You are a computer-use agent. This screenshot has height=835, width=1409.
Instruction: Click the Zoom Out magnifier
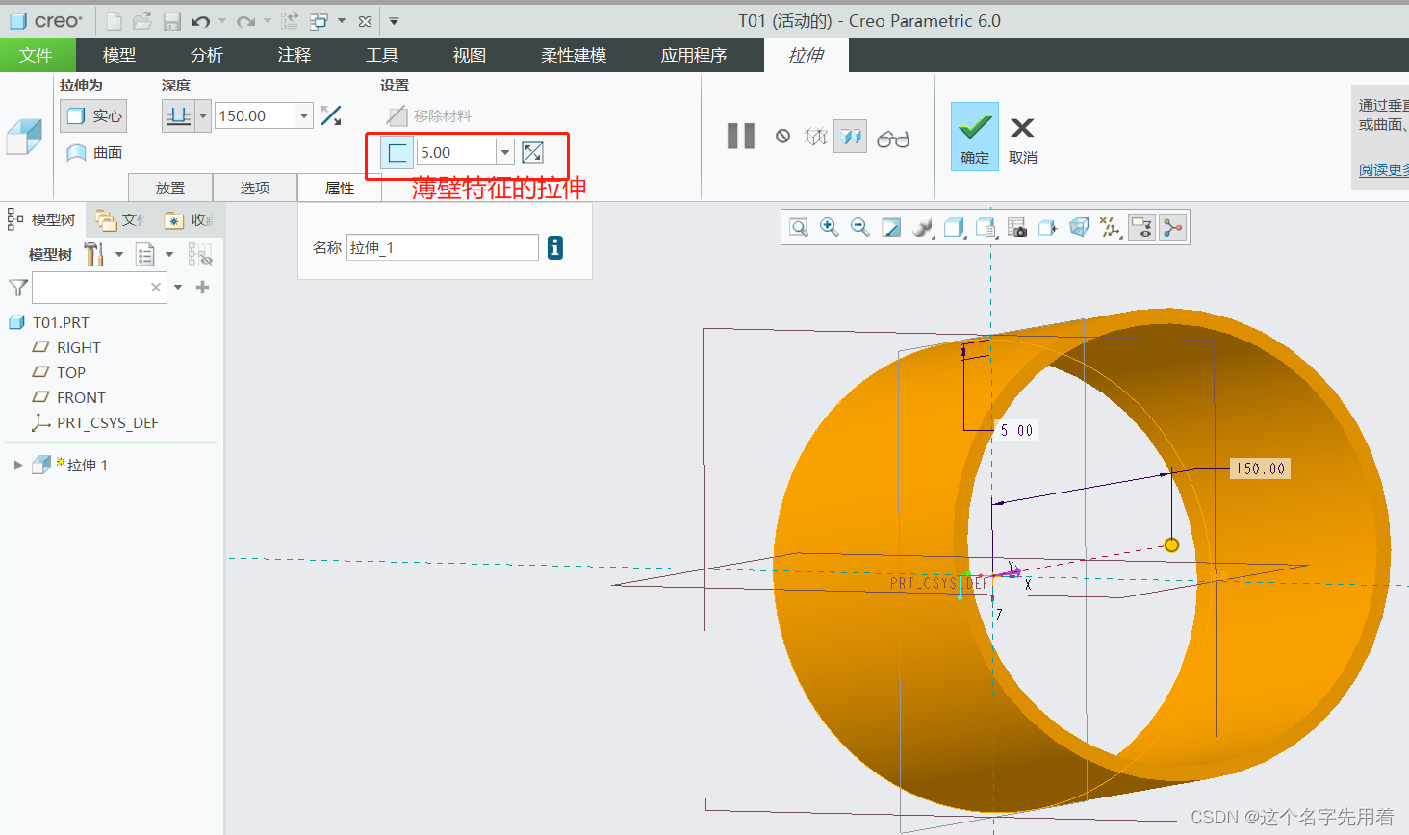(x=860, y=227)
